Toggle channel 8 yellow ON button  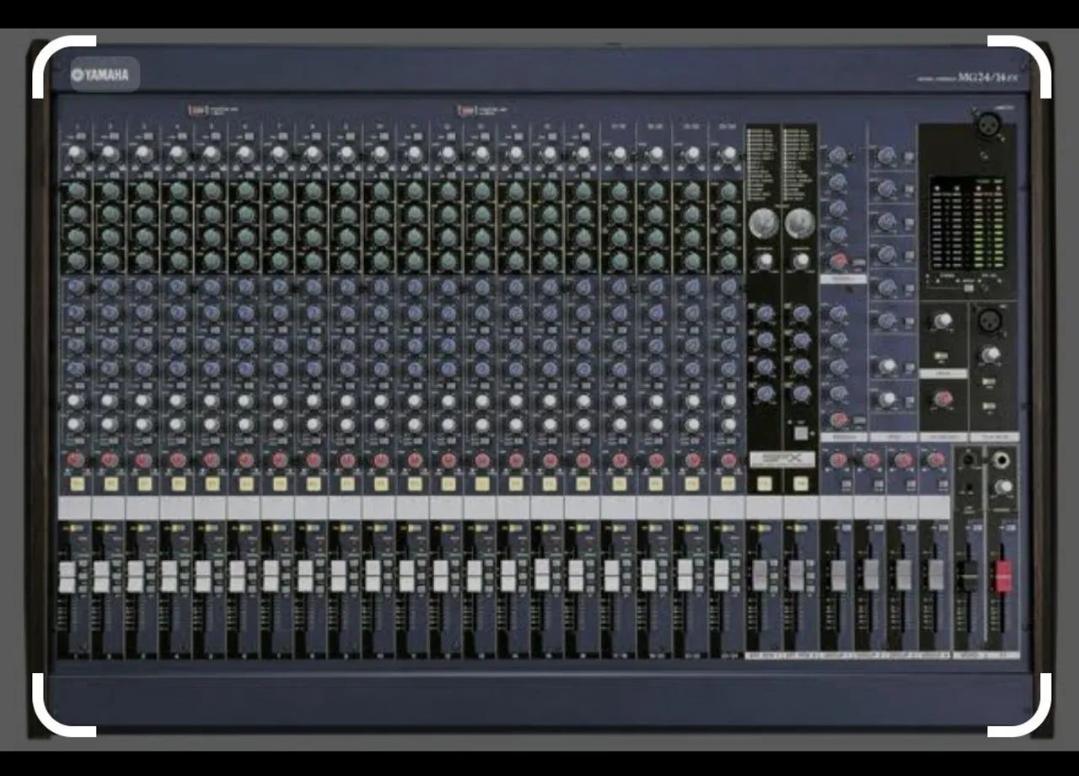click(x=314, y=484)
